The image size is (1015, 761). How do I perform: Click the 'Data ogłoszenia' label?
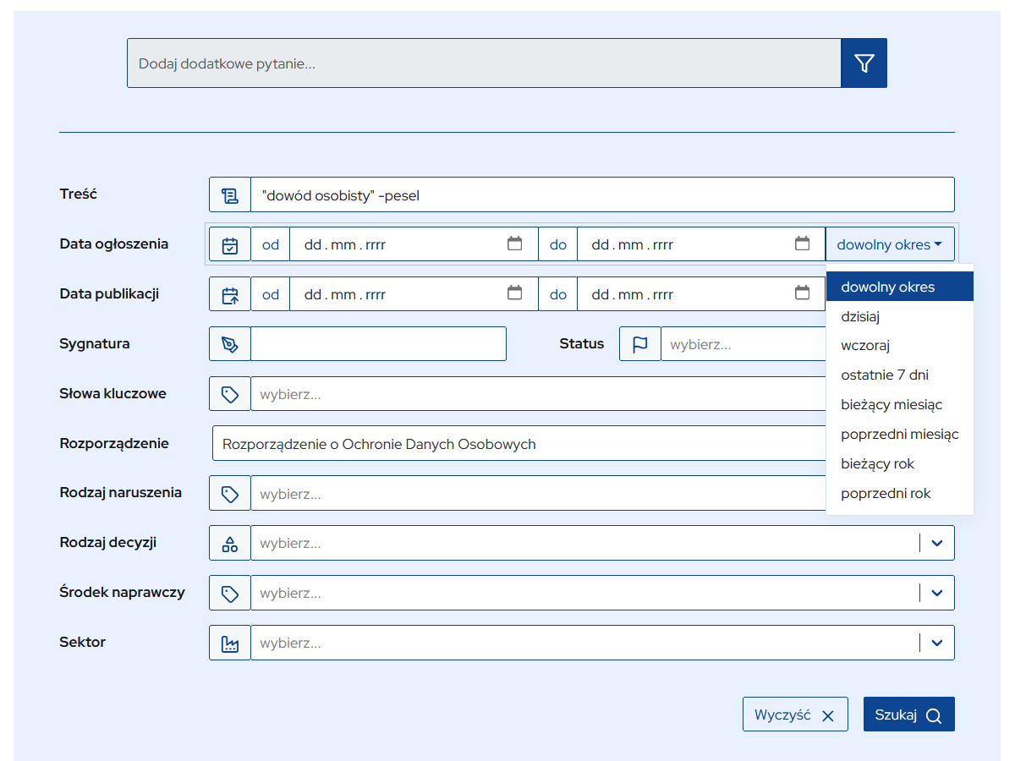coord(114,244)
